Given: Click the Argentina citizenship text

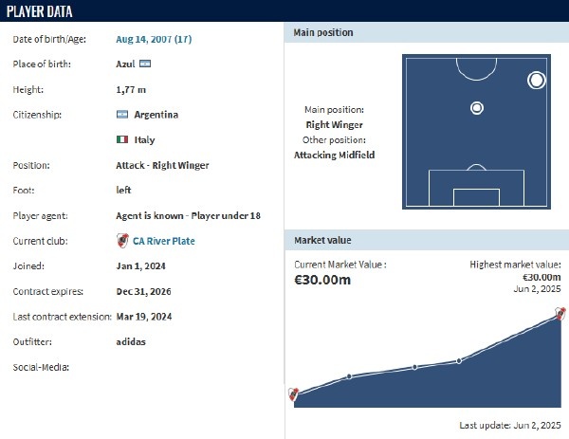Looking at the screenshot, I should point(156,115).
